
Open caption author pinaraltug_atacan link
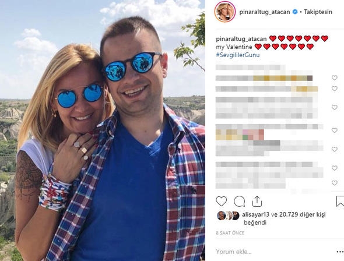click(x=241, y=39)
